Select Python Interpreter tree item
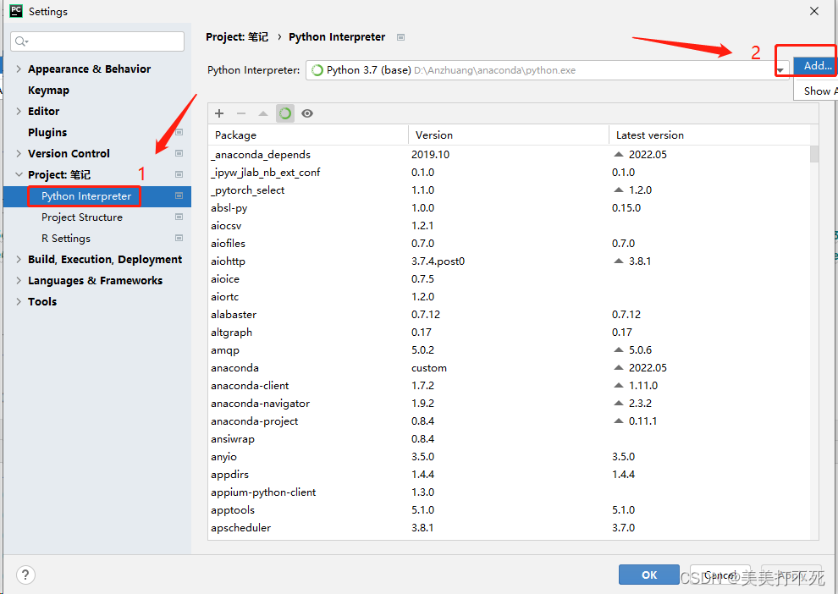The height and width of the screenshot is (594, 838). [86, 196]
